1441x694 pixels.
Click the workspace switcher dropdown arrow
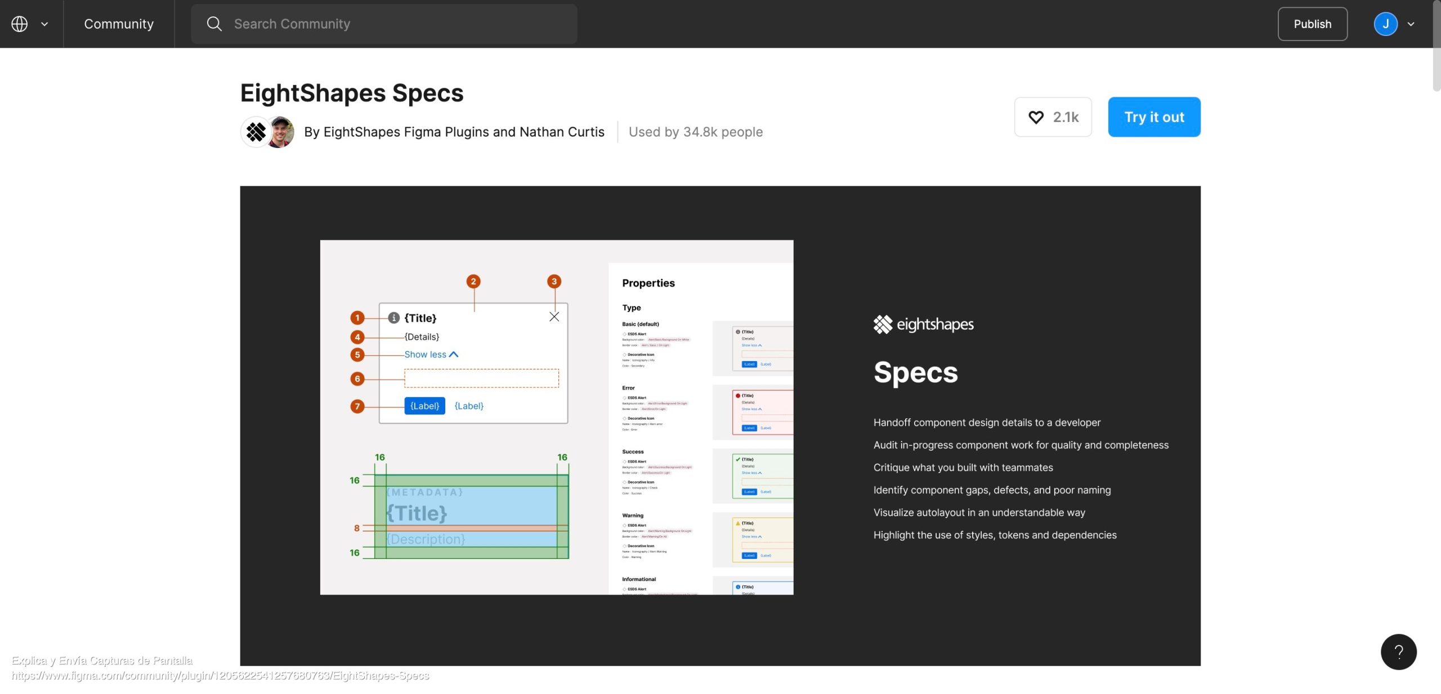[x=42, y=24]
